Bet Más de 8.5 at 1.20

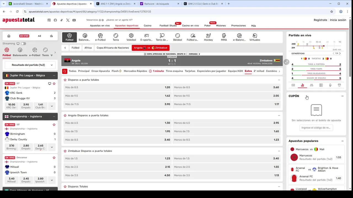pos(117,87)
